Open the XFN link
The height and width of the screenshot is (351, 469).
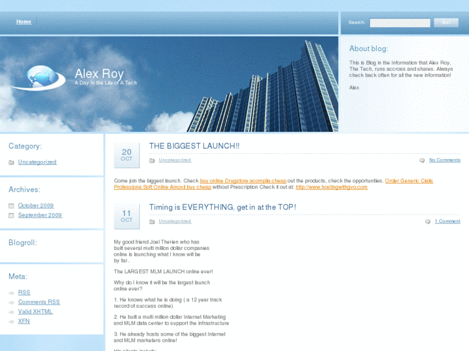[x=24, y=321]
